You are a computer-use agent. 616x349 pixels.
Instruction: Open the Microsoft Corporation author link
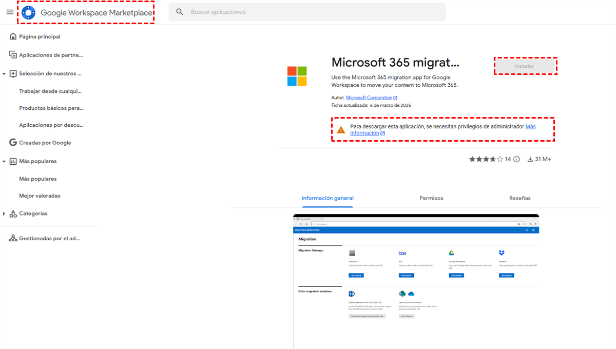369,98
